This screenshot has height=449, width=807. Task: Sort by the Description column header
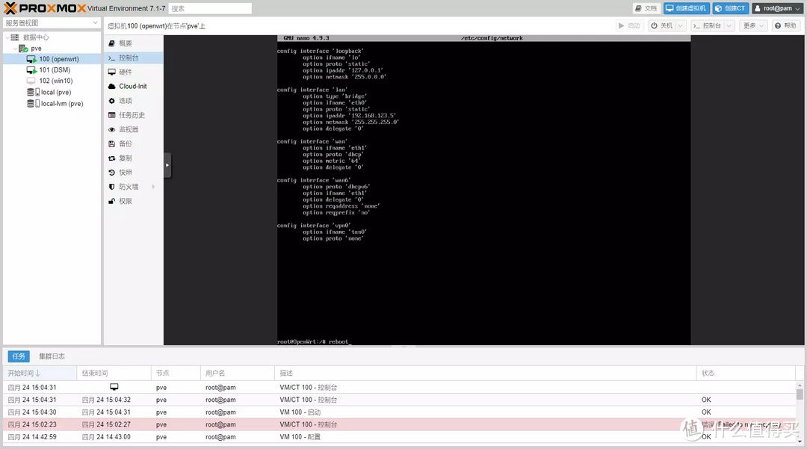tap(486, 373)
